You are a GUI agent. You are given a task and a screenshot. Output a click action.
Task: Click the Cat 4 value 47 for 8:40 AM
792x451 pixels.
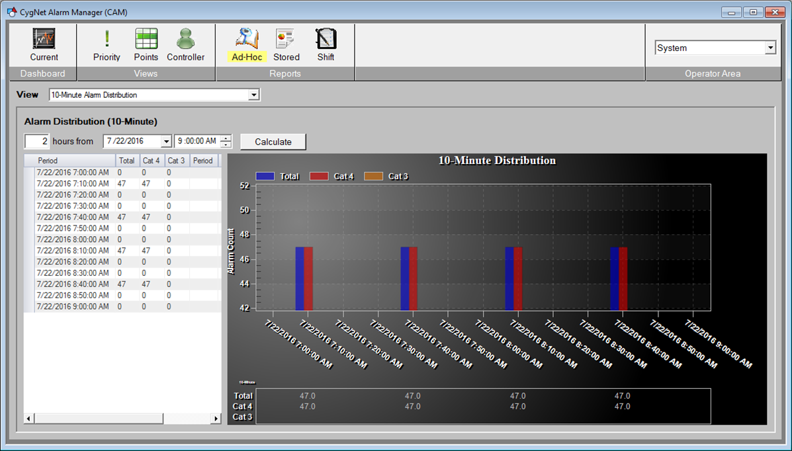pos(146,284)
